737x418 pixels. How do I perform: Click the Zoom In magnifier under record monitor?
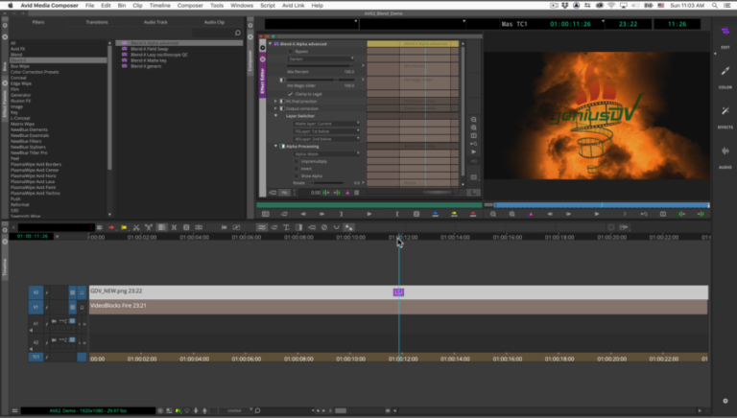pos(511,214)
